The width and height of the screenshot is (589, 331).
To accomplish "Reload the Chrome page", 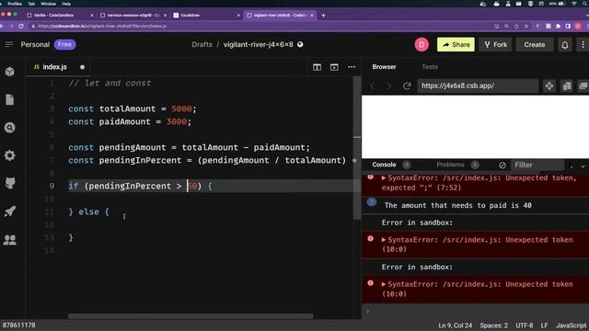I will (21, 27).
